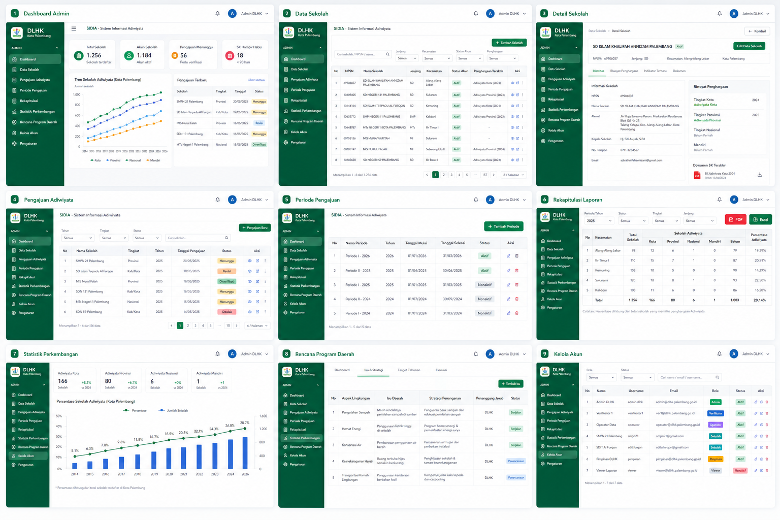Image resolution: width=780 pixels, height=520 pixels.
Task: Delete the Periode II - 2025 row
Action: (x=517, y=271)
